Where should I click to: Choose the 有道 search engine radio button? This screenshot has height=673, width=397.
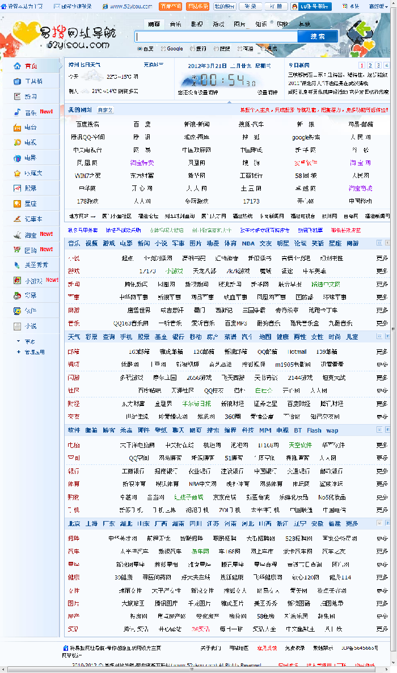(x=240, y=49)
